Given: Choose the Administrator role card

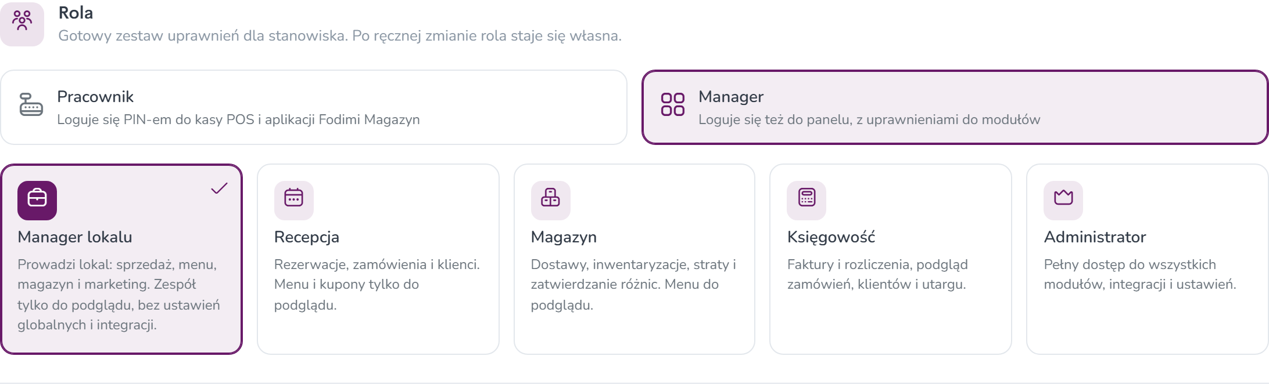Looking at the screenshot, I should tap(1148, 259).
